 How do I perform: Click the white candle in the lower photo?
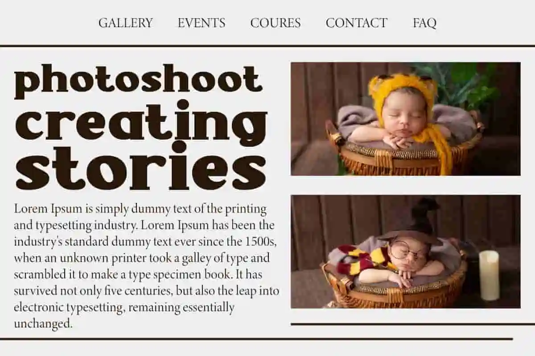489,275
